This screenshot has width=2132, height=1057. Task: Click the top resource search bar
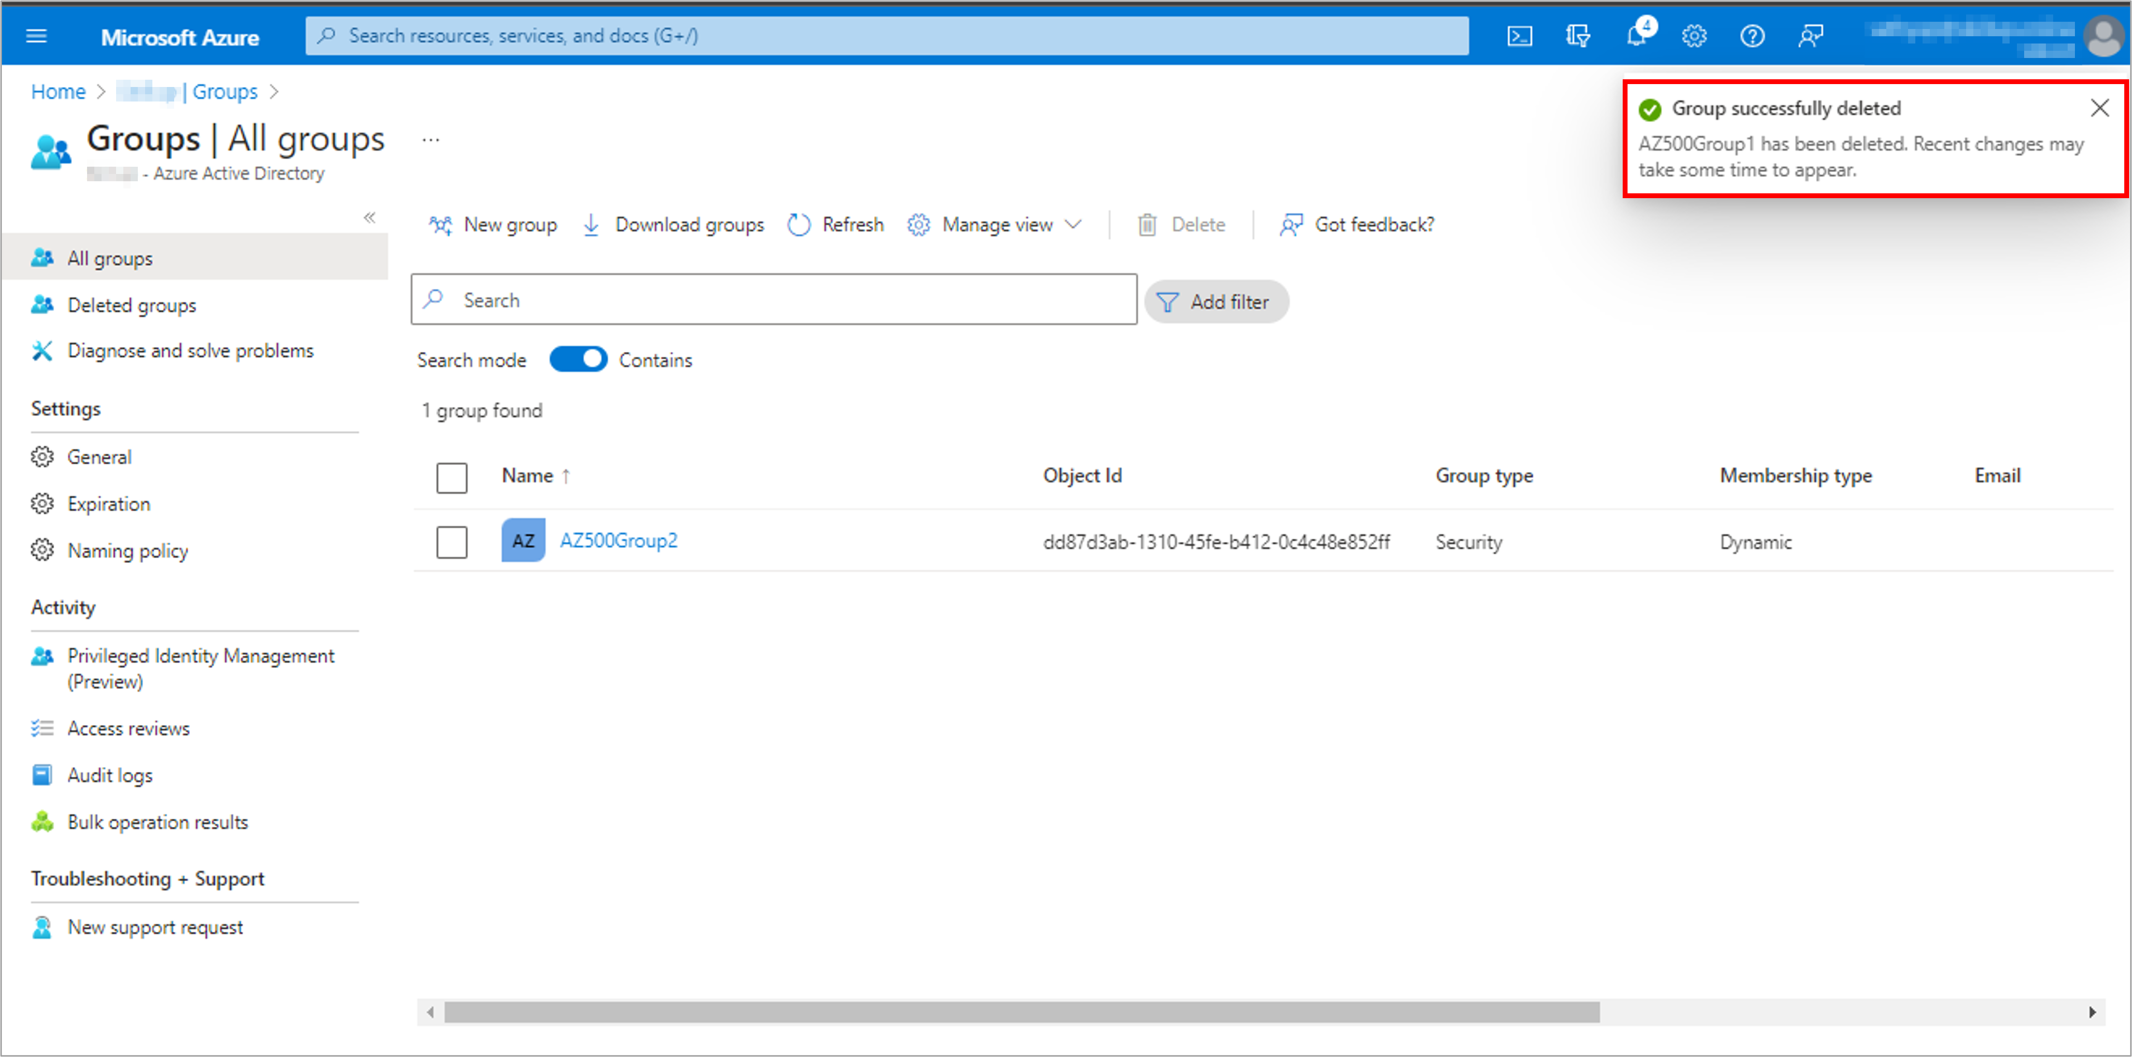pyautogui.click(x=887, y=36)
